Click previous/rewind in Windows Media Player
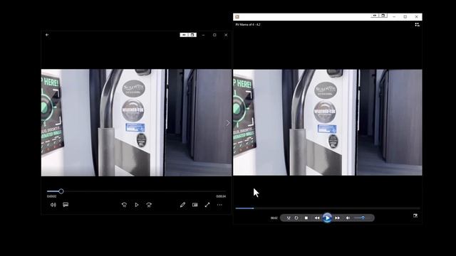Viewport: 456px width, 256px height. (316, 218)
